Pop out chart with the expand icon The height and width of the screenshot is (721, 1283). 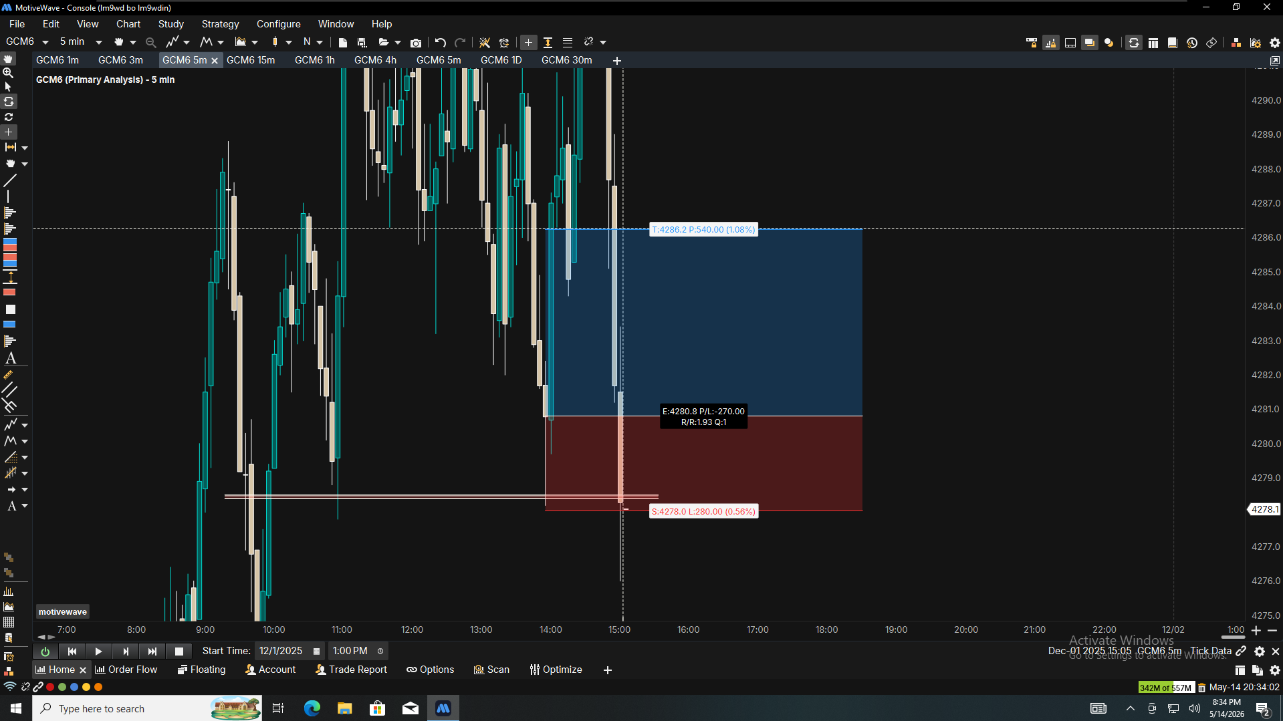tap(1275, 61)
